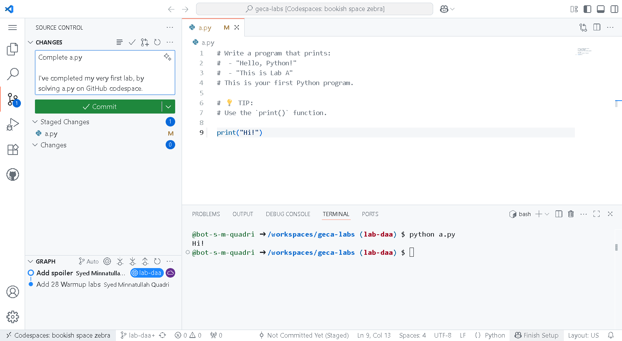This screenshot has height=341, width=622.
Task: Open the new terminal profile dropdown
Action: click(x=547, y=214)
